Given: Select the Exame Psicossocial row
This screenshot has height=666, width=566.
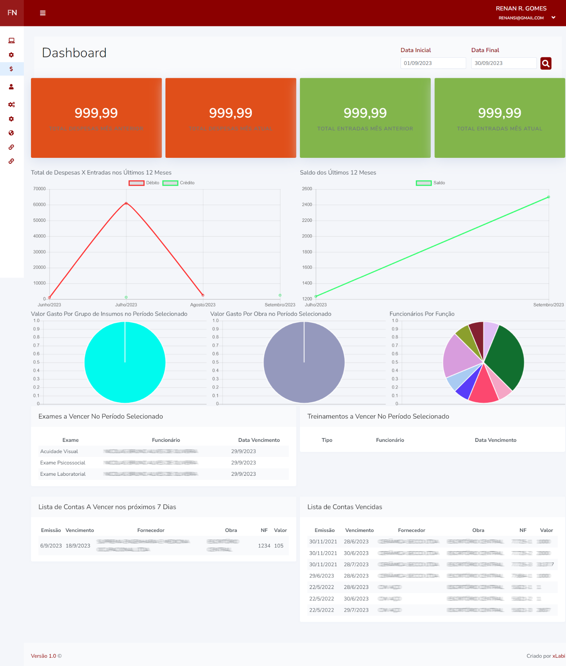Looking at the screenshot, I should (164, 463).
